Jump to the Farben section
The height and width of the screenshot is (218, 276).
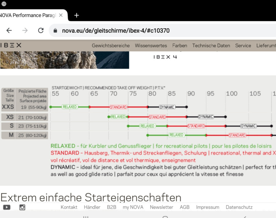click(x=180, y=45)
